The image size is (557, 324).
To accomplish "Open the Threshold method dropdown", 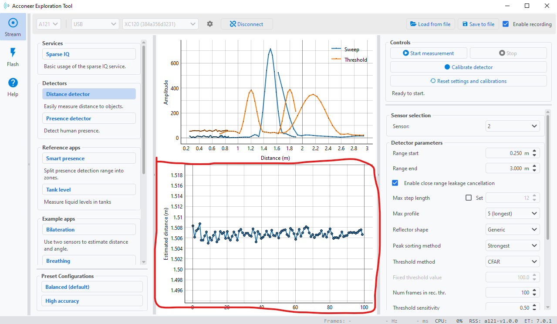I will pyautogui.click(x=513, y=261).
